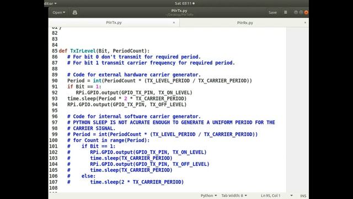Open the Tab Width dropdown

(x=234, y=196)
